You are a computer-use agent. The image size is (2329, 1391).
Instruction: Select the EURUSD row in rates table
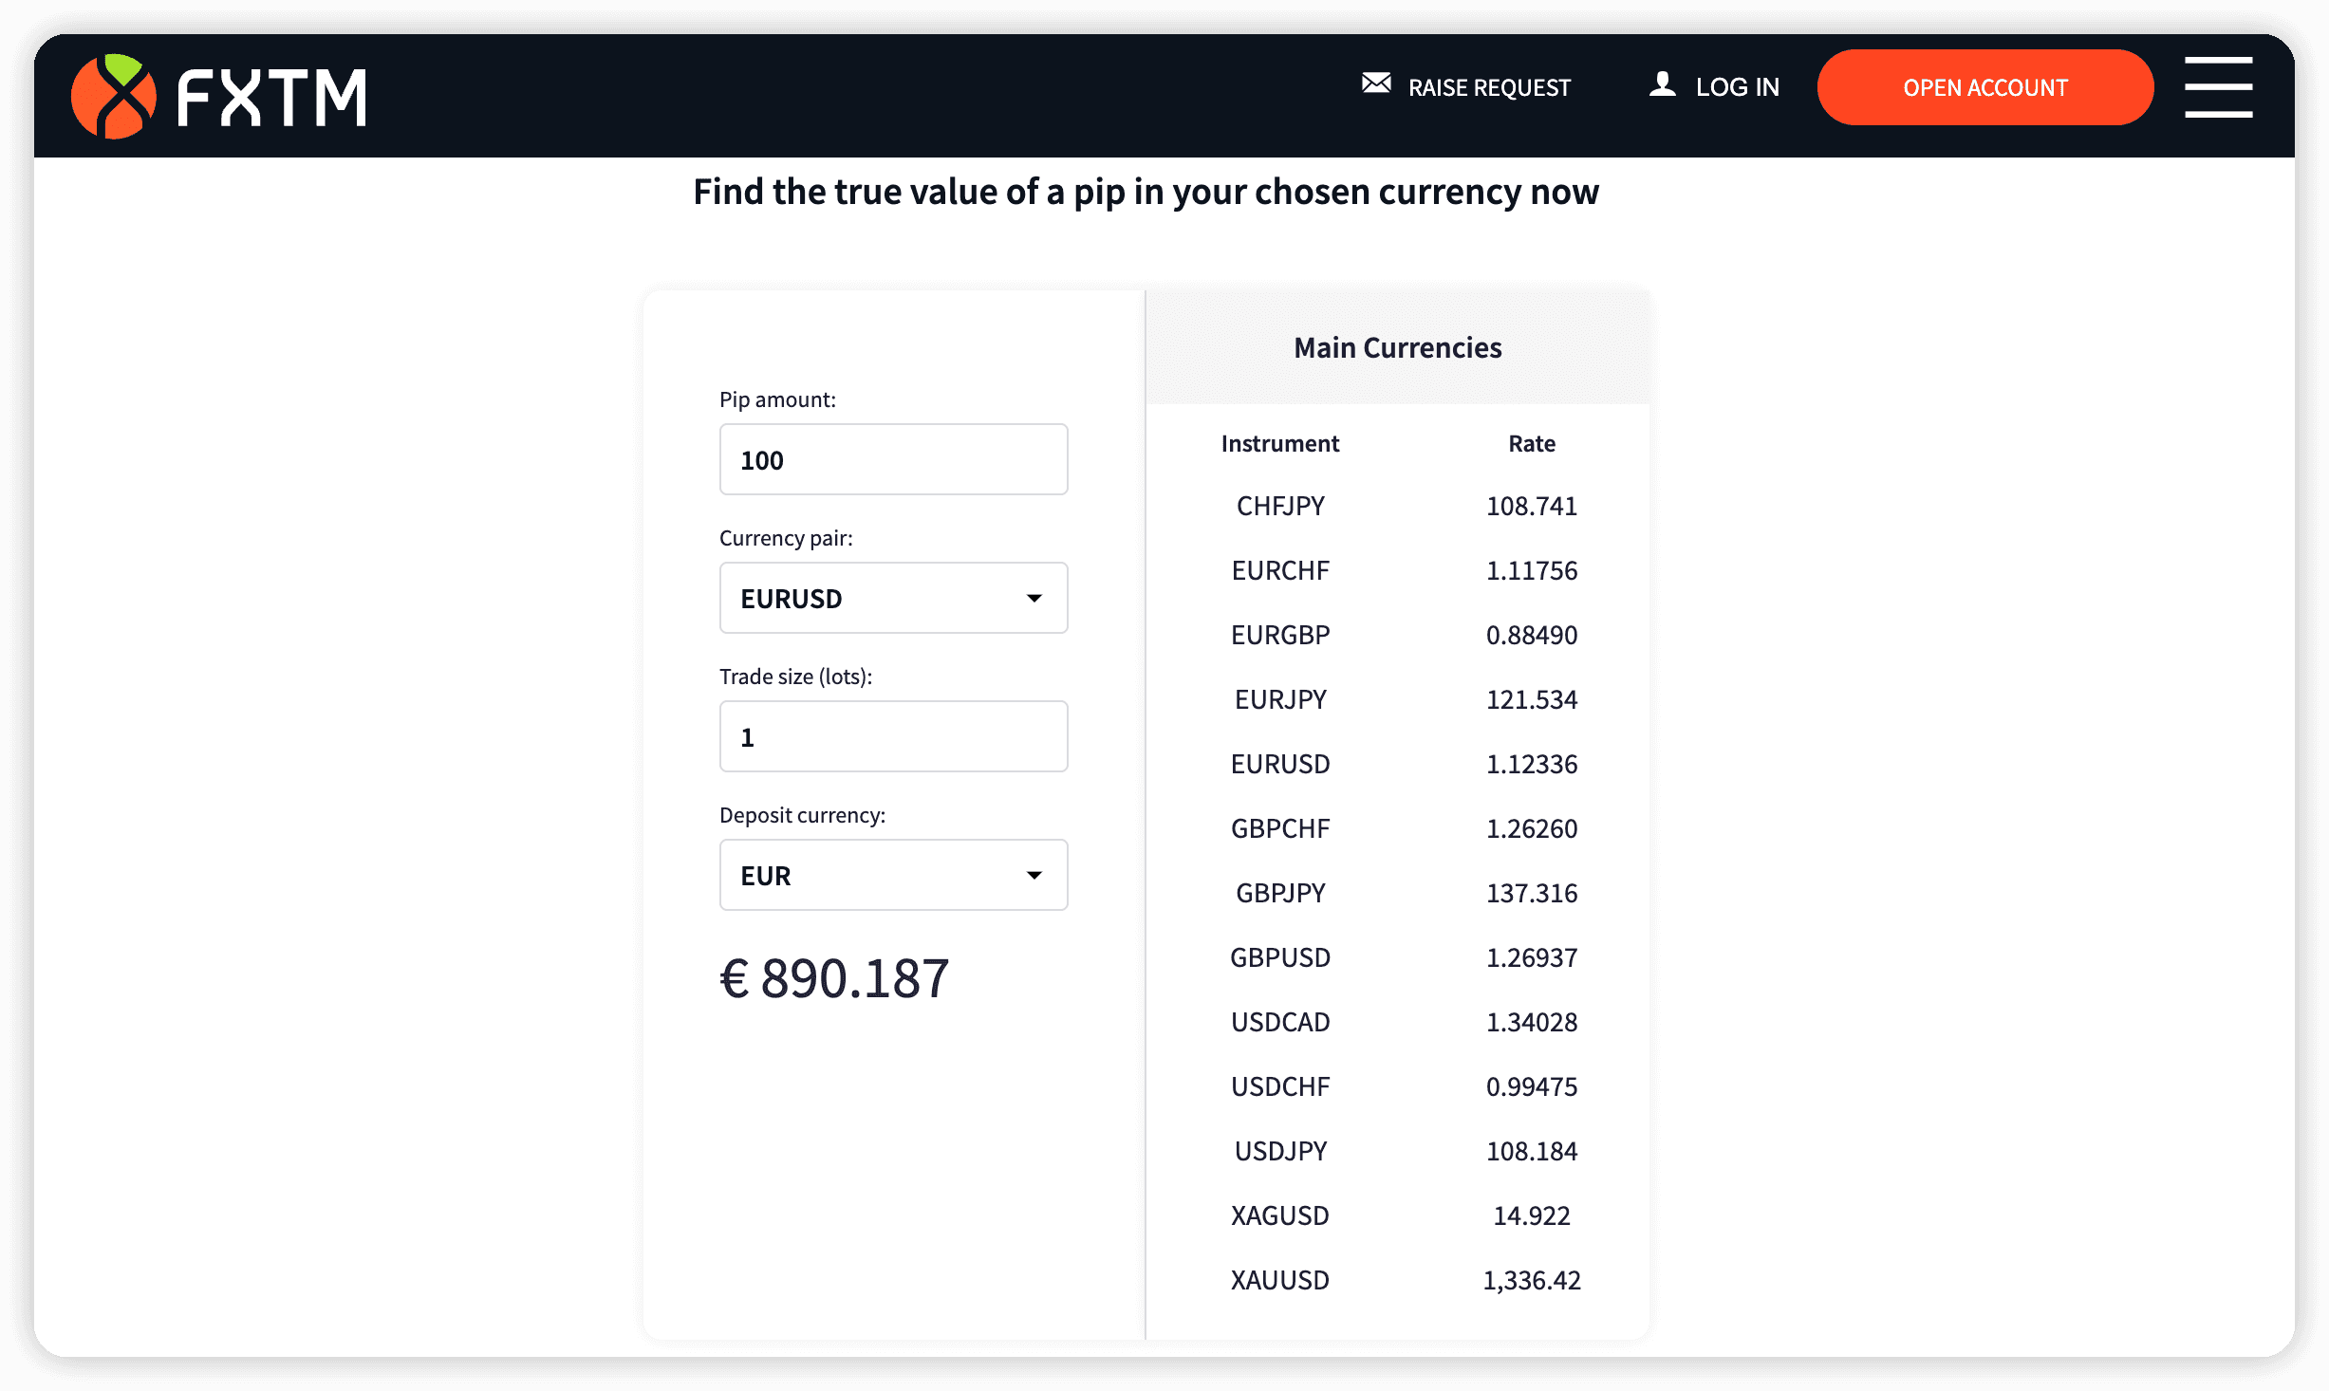[x=1397, y=764]
